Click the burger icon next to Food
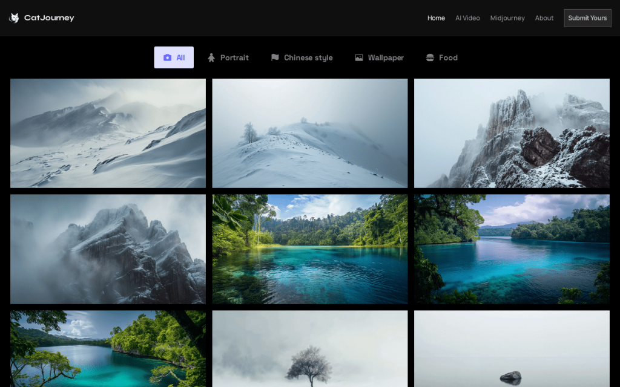The height and width of the screenshot is (387, 620). 430,57
